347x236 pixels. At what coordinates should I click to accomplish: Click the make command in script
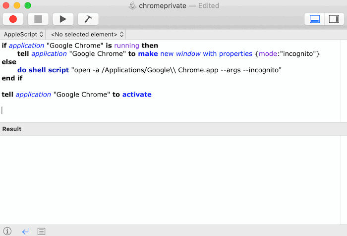coord(148,54)
